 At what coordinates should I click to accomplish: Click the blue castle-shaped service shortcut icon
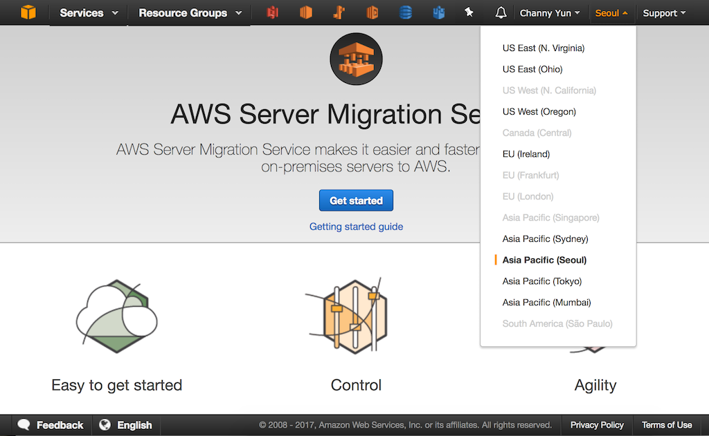coord(438,12)
